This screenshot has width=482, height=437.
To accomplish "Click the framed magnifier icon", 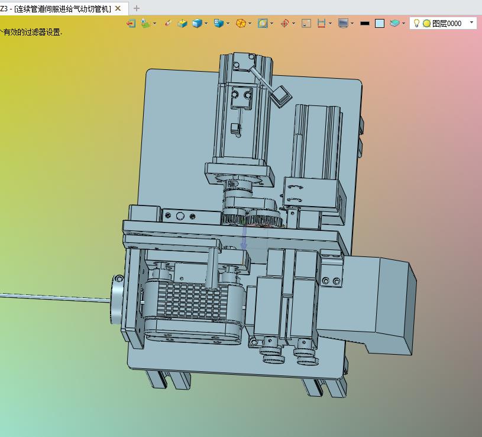I will tap(263, 23).
